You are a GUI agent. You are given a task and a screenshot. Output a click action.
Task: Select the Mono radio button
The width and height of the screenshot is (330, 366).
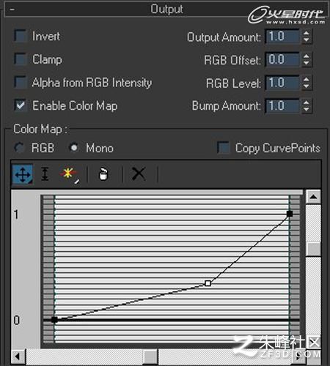(x=74, y=148)
